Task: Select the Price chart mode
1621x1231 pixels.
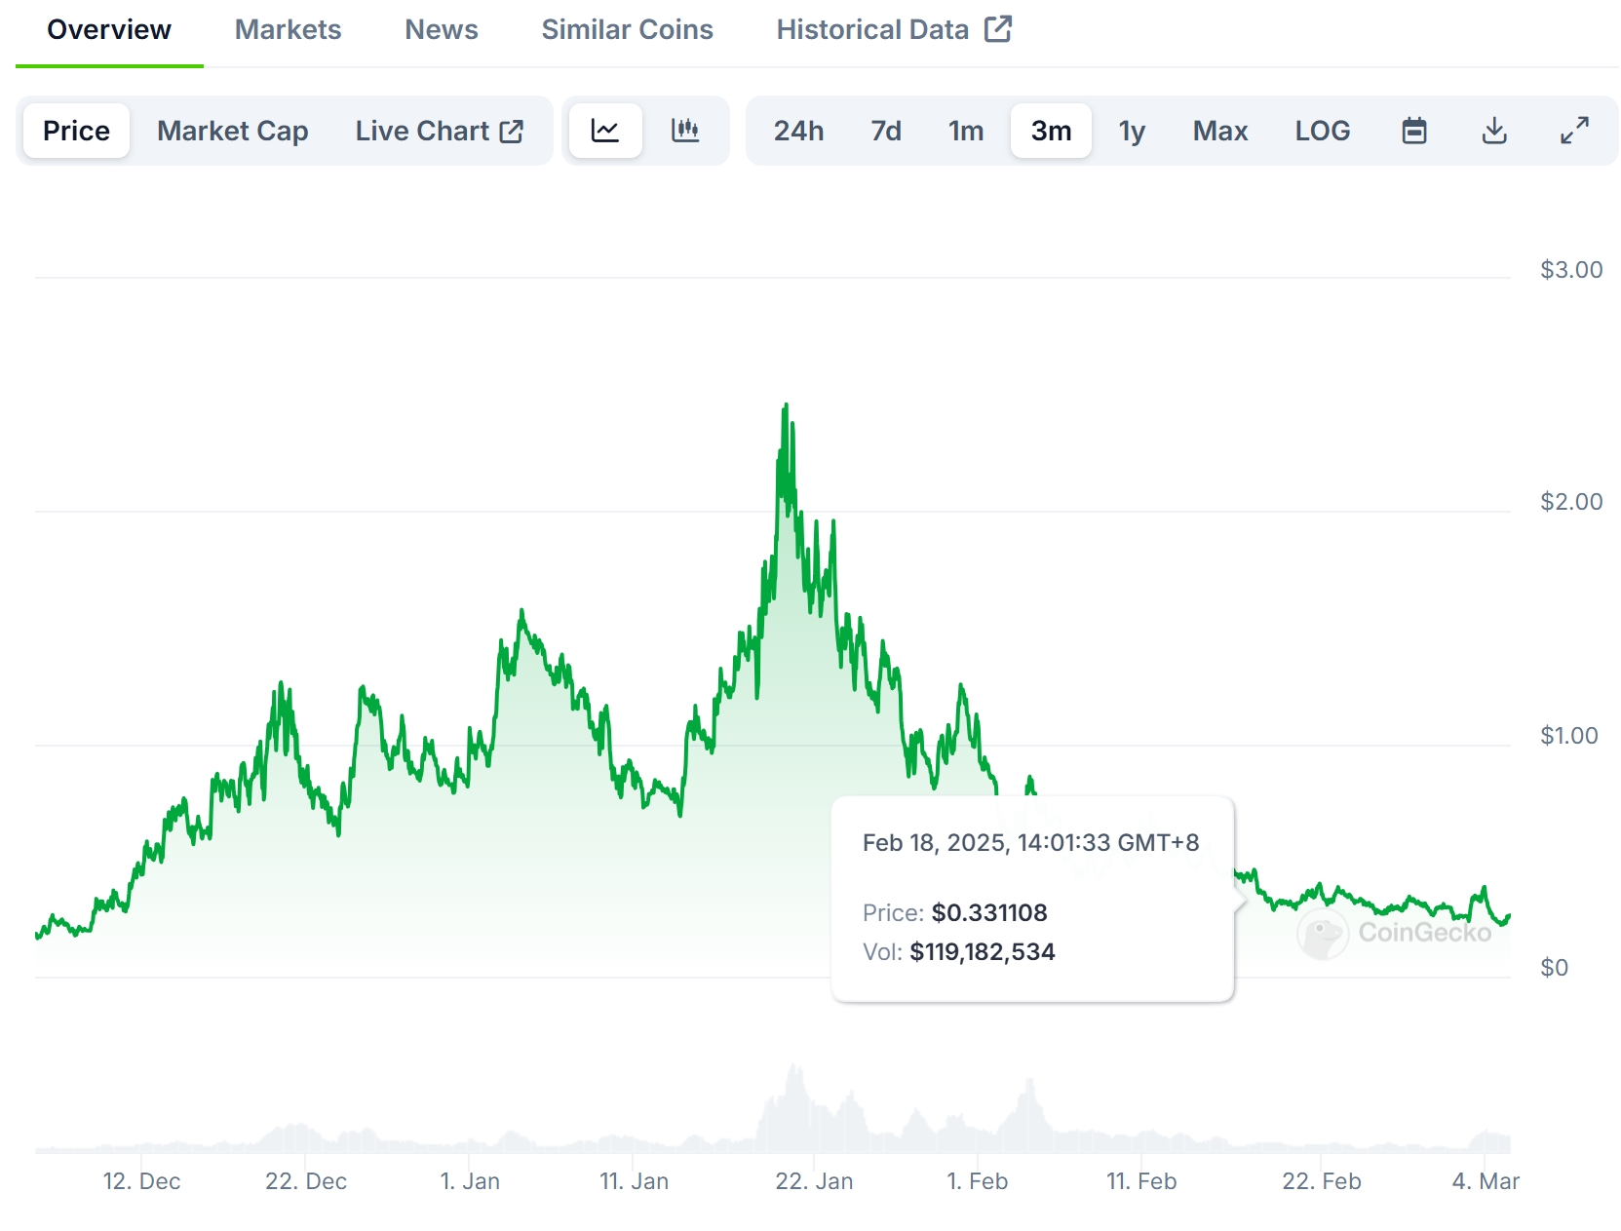Action: [x=76, y=131]
